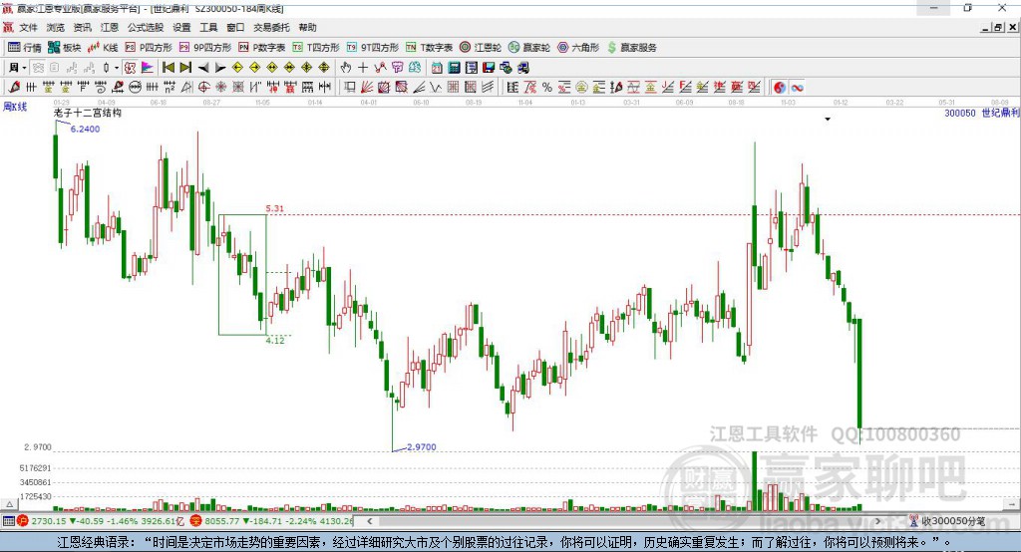The height and width of the screenshot is (552, 1021).
Task: Click the 周K线 label
Action: tap(15, 107)
